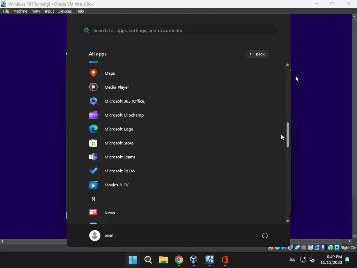357x268 pixels.
Task: Click VirtualBox display status monitor icon
Action: click(x=310, y=247)
